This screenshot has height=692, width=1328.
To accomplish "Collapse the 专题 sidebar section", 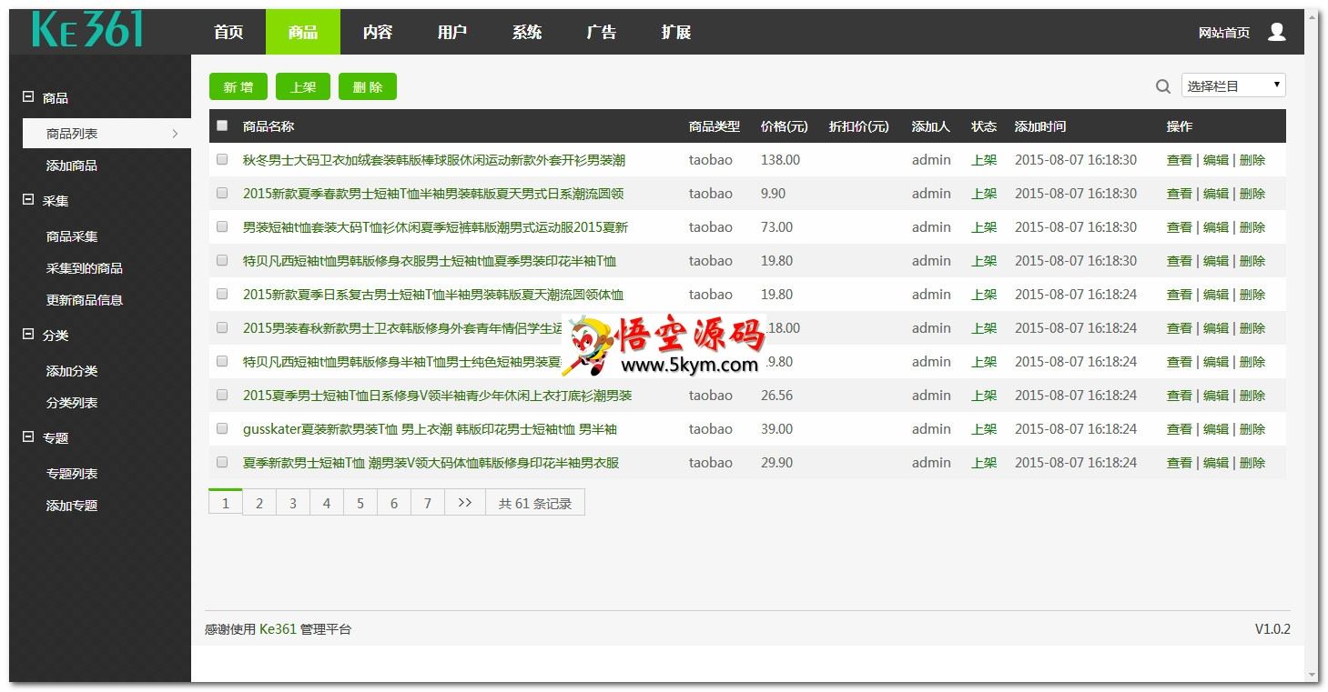I will tap(28, 436).
